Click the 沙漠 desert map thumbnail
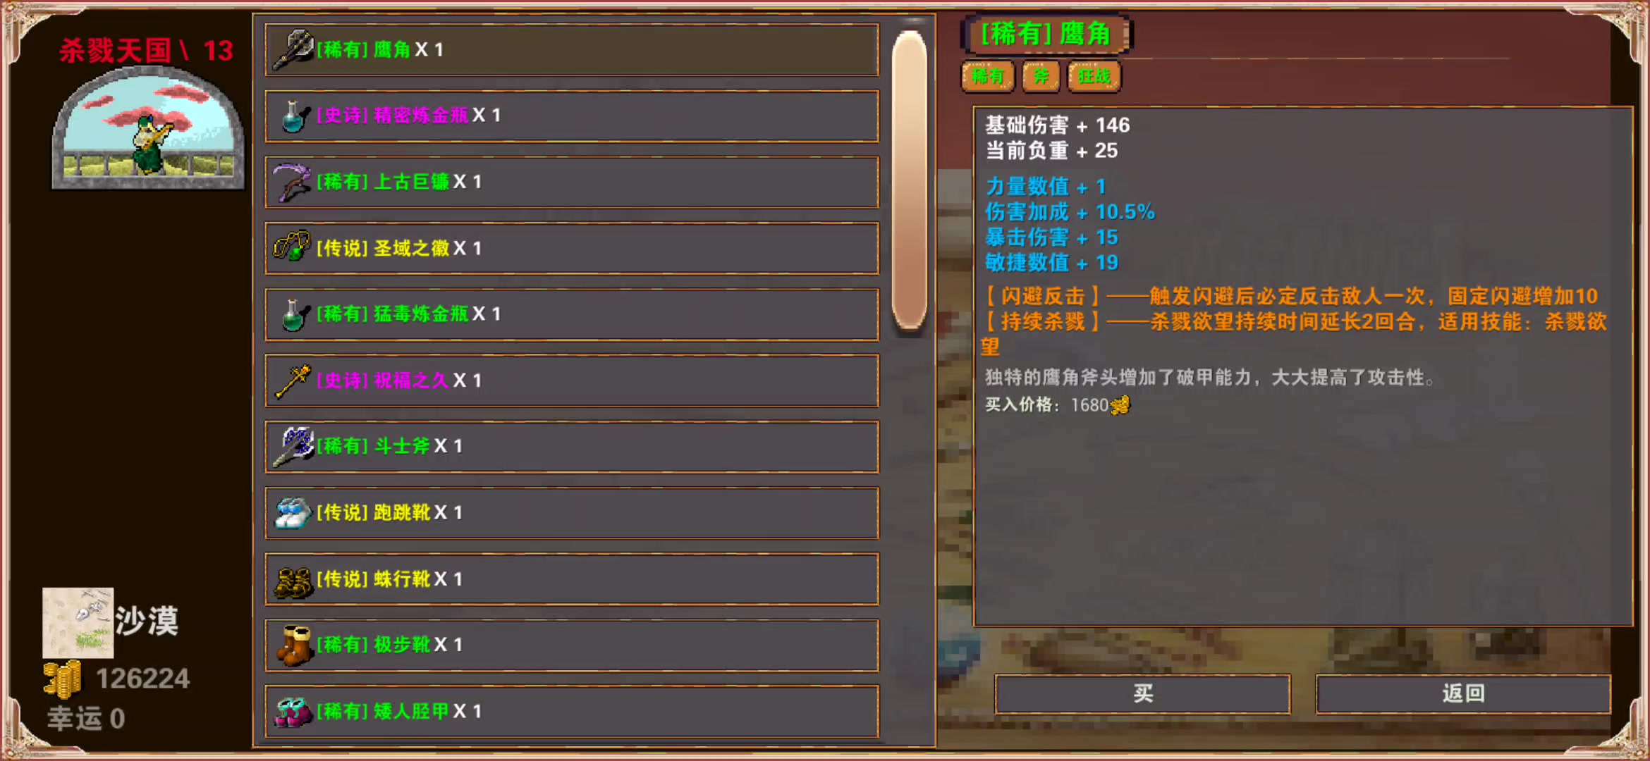1650x761 pixels. click(x=78, y=623)
